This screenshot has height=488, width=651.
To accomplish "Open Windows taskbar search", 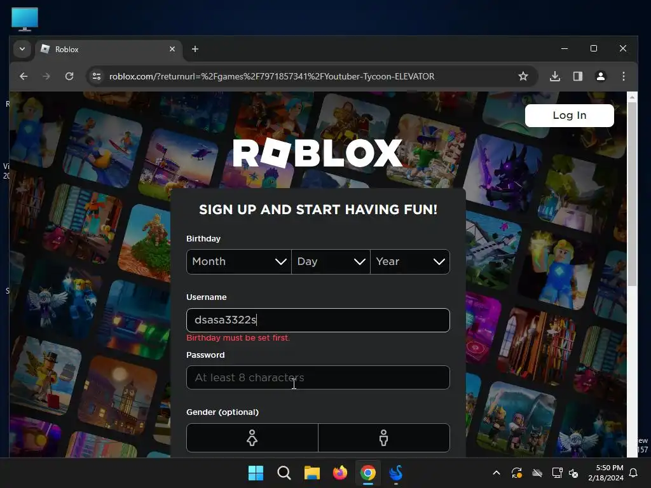I will click(x=284, y=473).
